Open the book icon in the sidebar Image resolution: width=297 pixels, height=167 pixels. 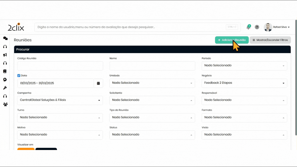5,71
